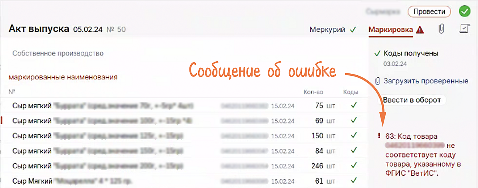Click the green checkmark status icon
The width and height of the screenshot is (478, 188).
coord(464,12)
